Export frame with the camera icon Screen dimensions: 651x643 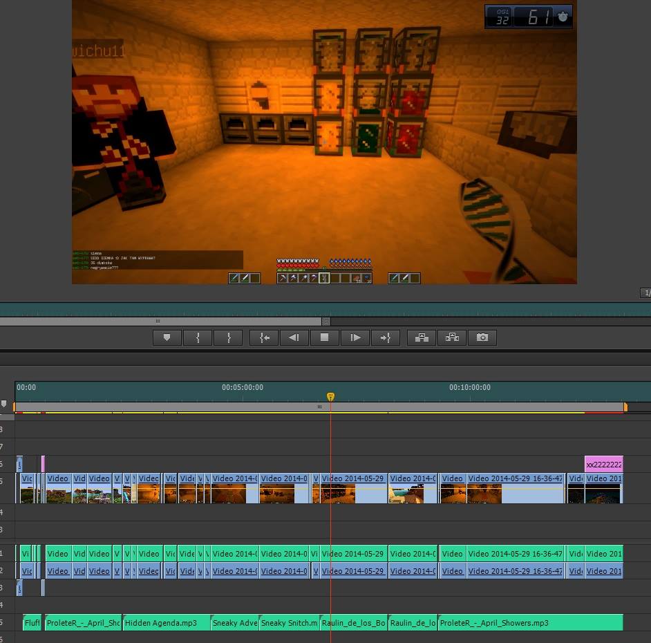coord(482,337)
